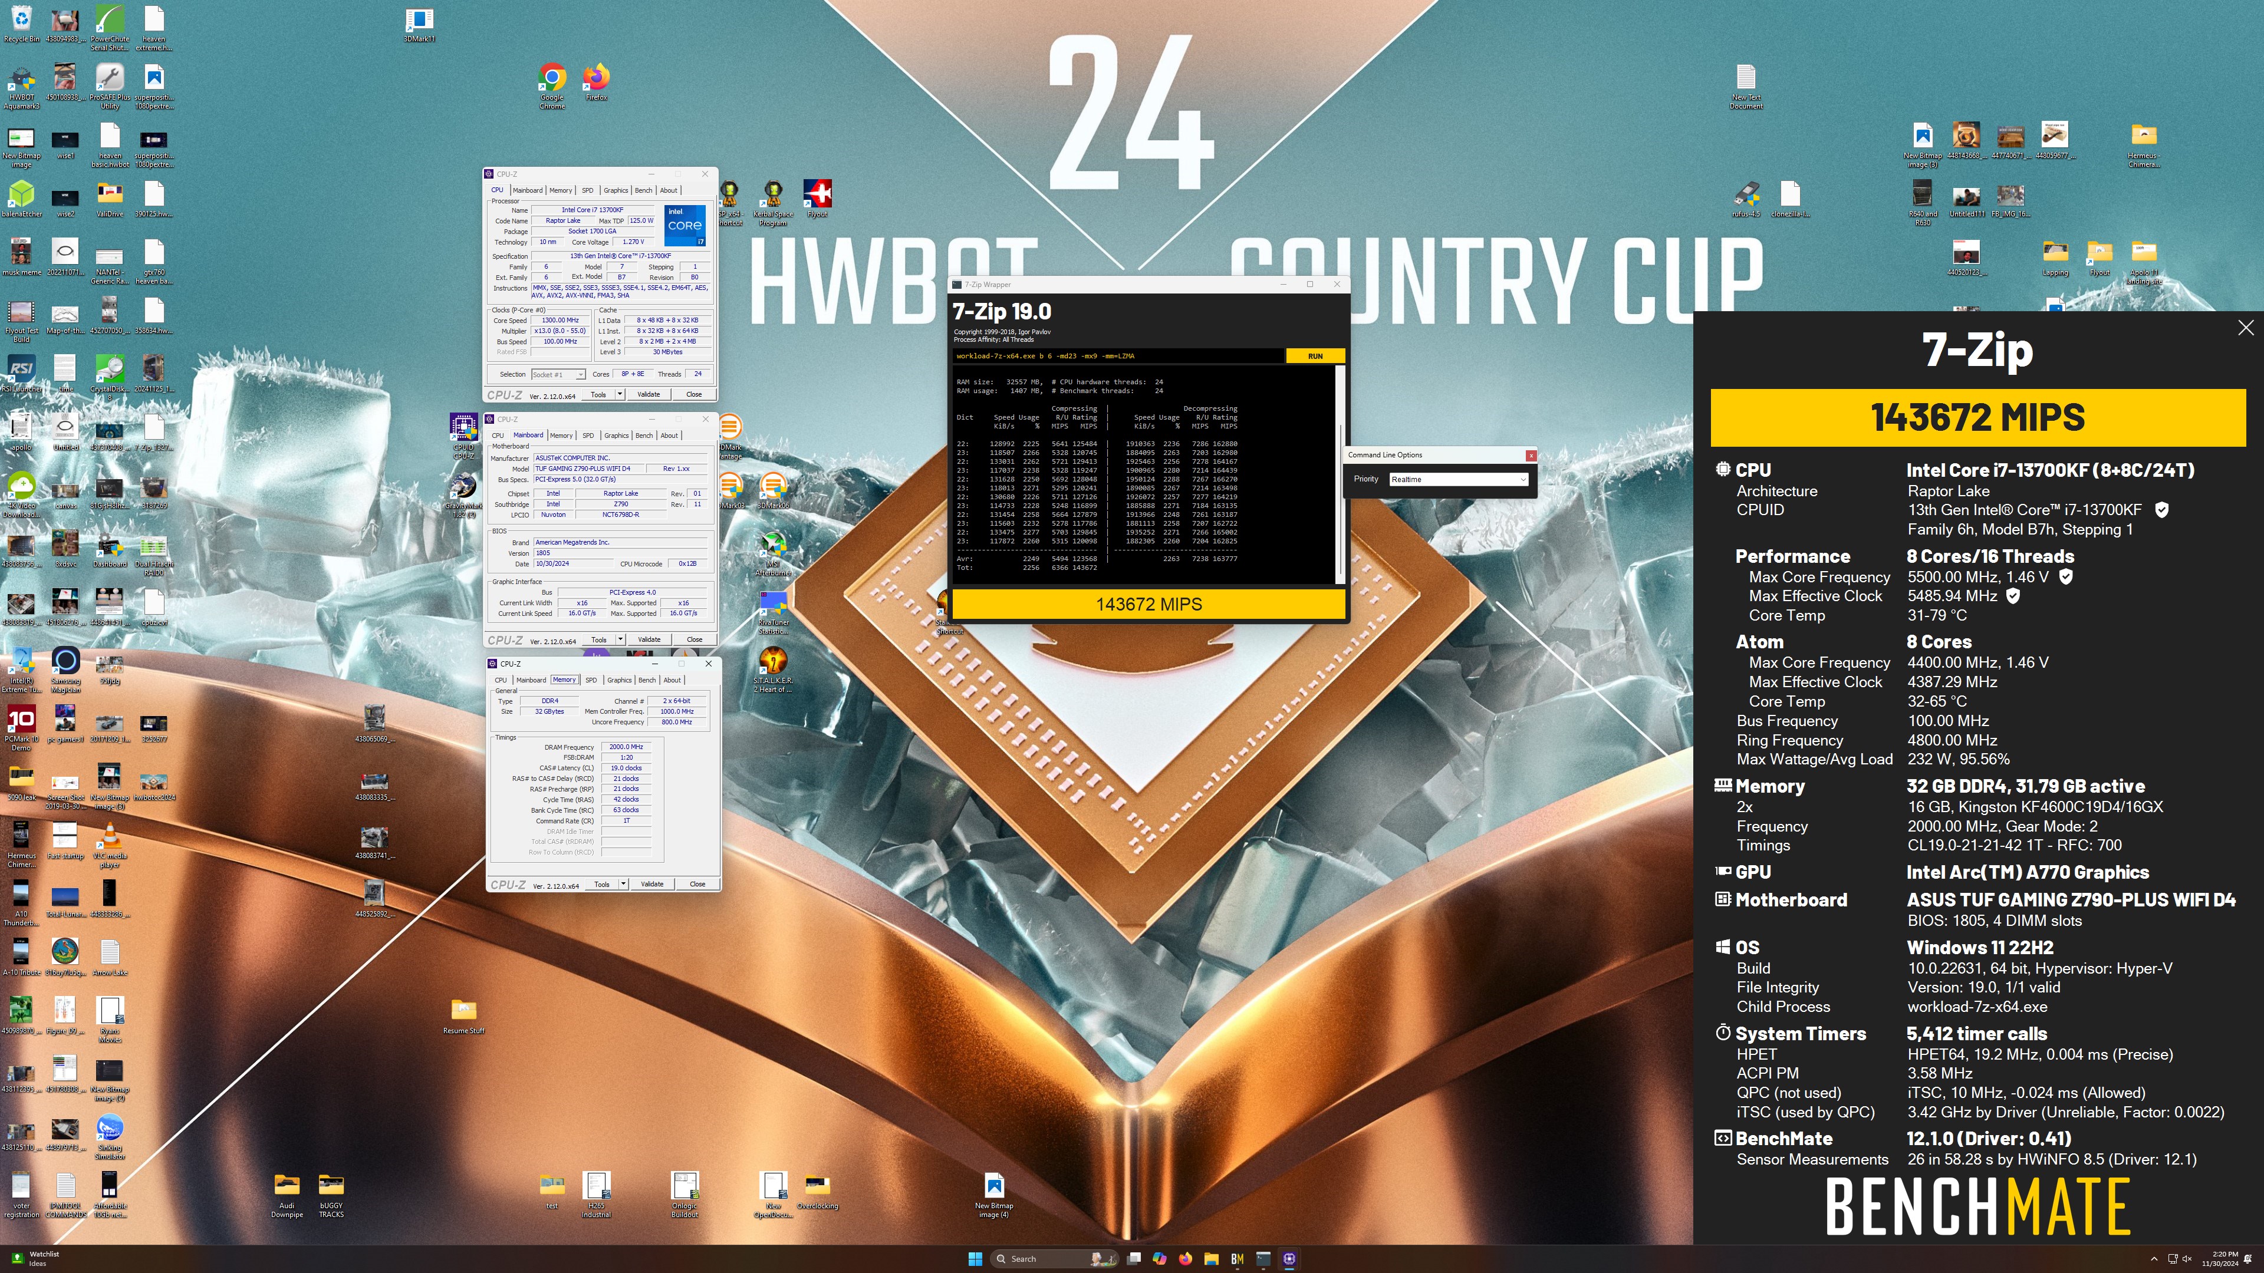Open the ValiDrive folder icon
Image resolution: width=2264 pixels, height=1273 pixels.
tap(109, 199)
